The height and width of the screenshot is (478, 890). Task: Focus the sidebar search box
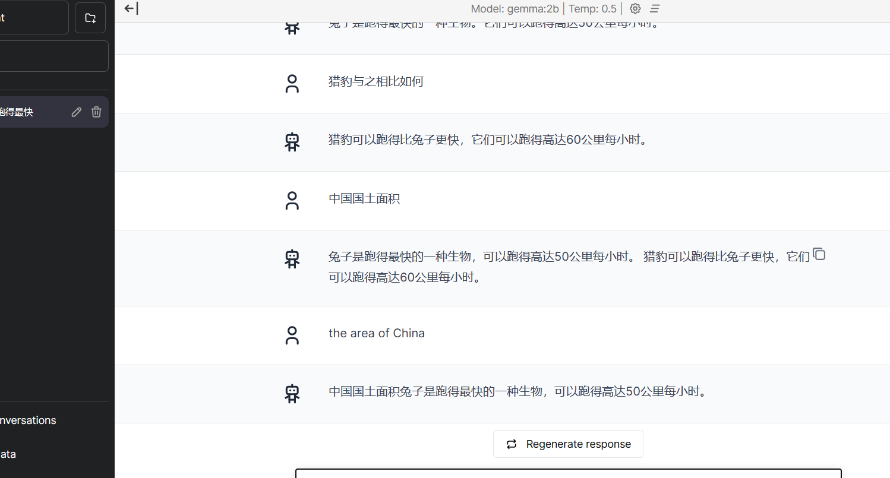[54, 56]
